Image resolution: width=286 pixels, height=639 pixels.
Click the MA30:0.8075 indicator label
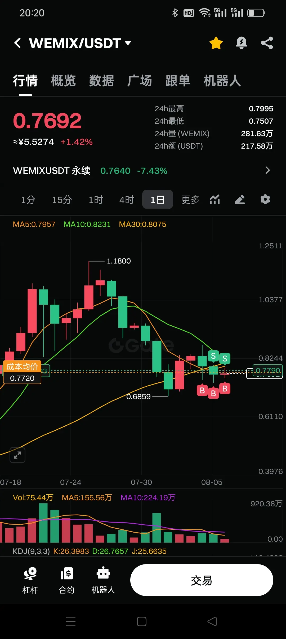(x=143, y=224)
